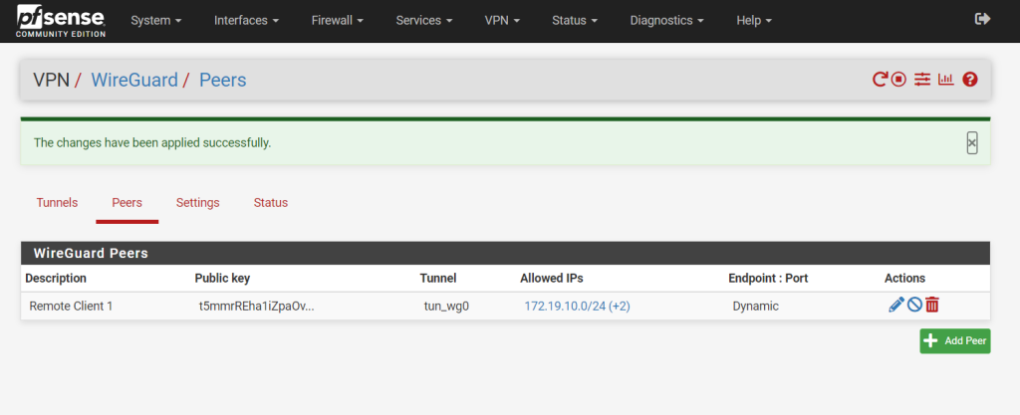This screenshot has height=415, width=1020.
Task: Delete Remote Client 1 trash icon
Action: tap(932, 305)
